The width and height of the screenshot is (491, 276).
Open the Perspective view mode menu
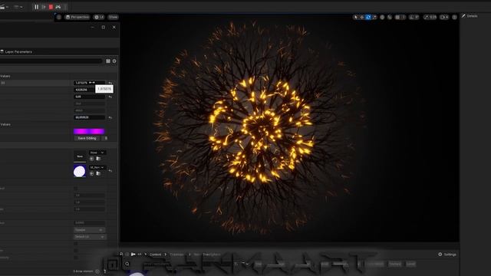pos(77,17)
